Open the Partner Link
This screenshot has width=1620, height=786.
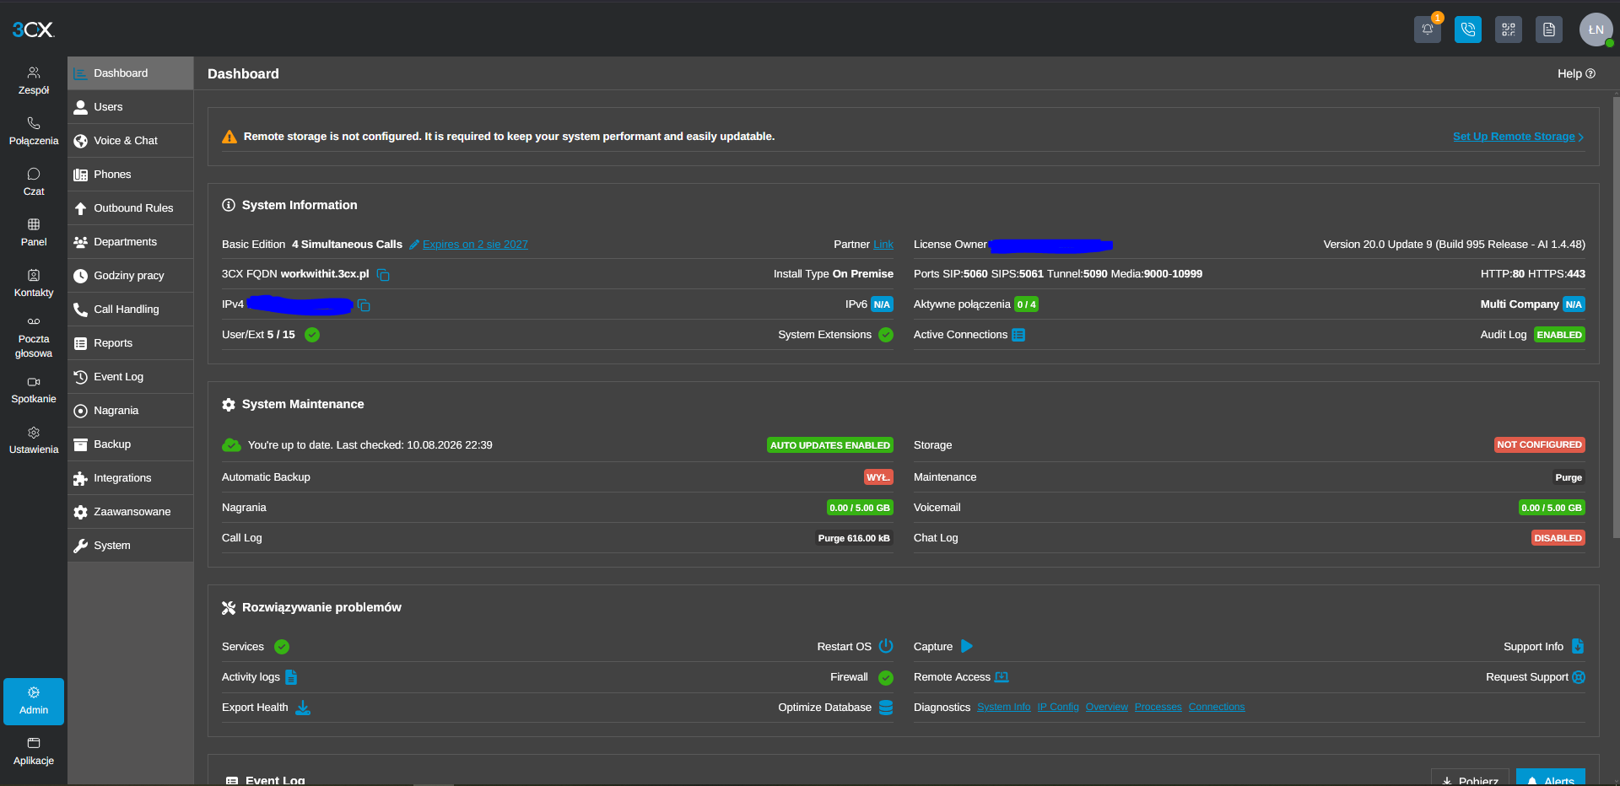[x=883, y=245]
